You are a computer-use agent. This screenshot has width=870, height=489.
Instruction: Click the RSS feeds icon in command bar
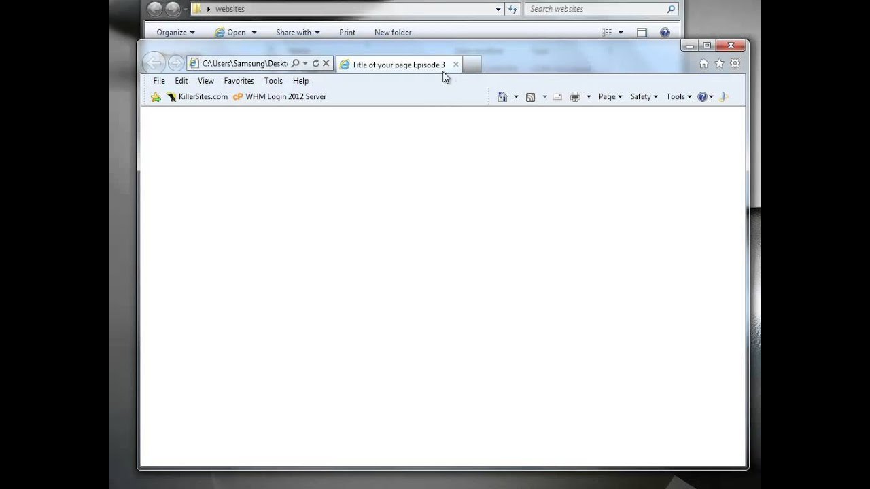[531, 97]
